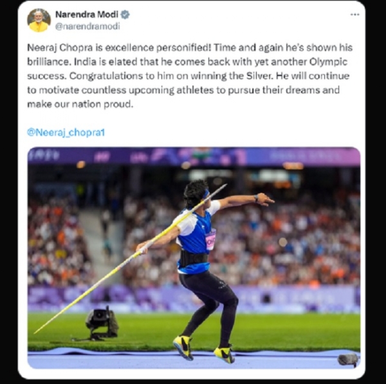Click the tweet text paragraph
386x384 pixels.
click(190, 76)
